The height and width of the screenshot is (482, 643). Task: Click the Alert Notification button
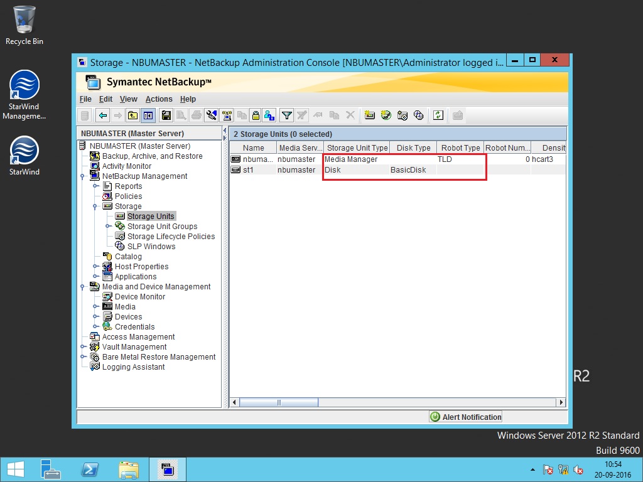point(465,417)
